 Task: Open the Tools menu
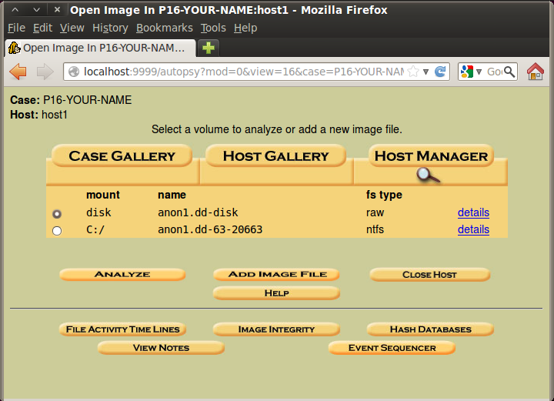(213, 28)
